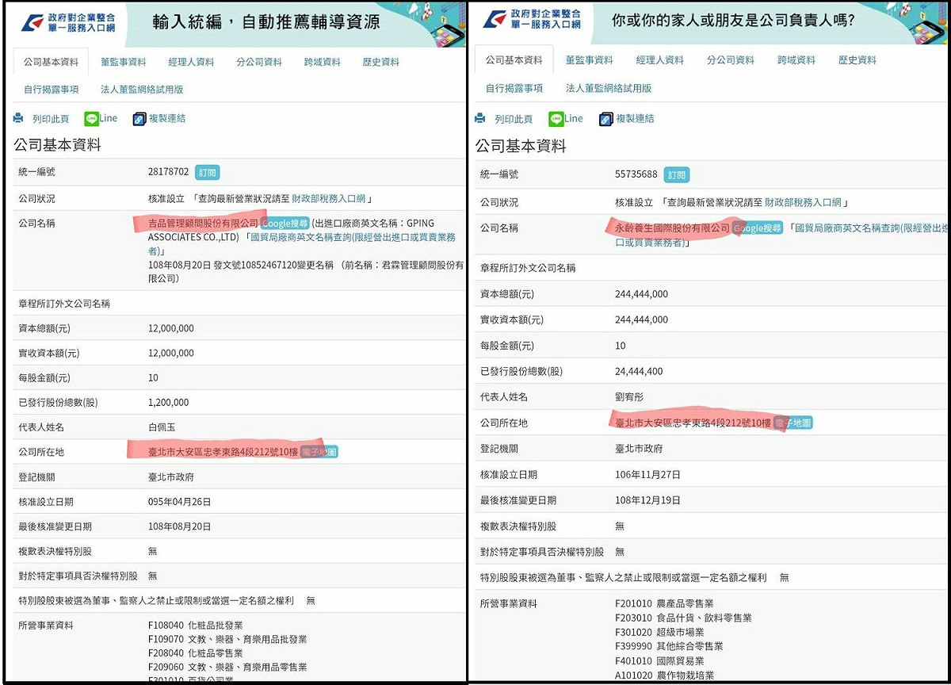This screenshot has height=685, width=951.
Task: Open 經理人資料 tab in left panel
Action: 191,62
